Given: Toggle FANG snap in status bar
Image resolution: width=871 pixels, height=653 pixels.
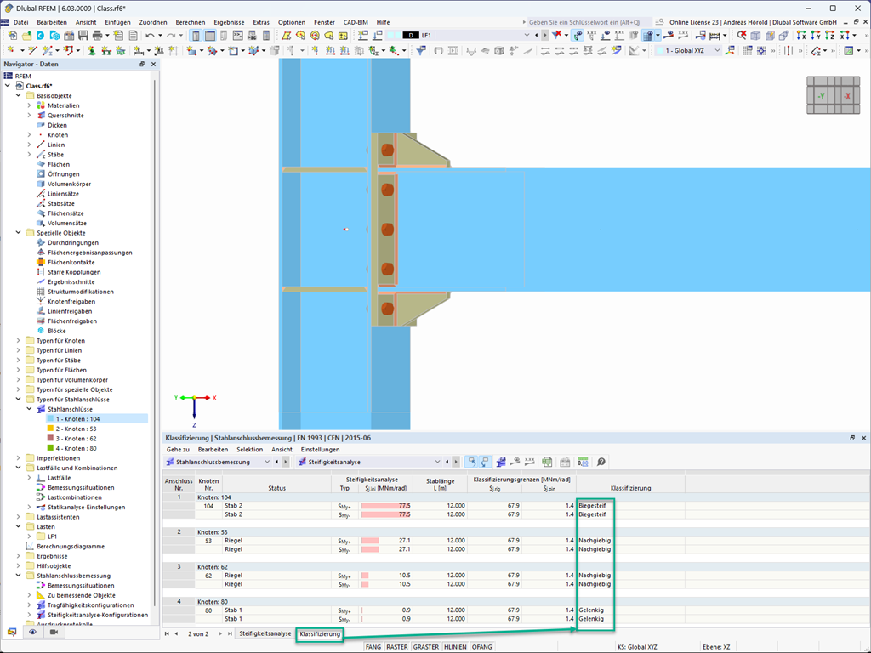Looking at the screenshot, I should click(373, 647).
